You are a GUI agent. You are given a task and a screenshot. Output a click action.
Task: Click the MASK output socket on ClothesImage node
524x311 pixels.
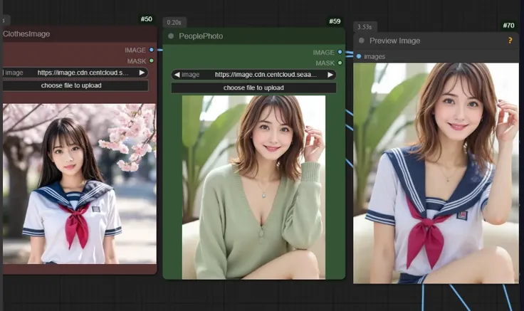pos(152,61)
